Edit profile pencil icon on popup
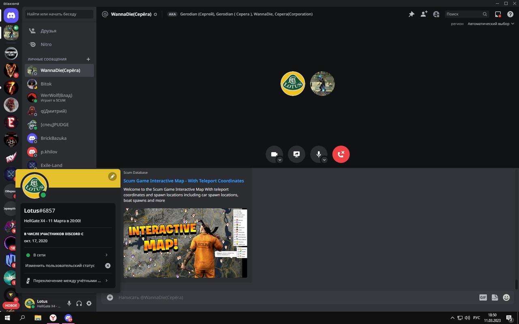The height and width of the screenshot is (324, 519). tap(112, 176)
